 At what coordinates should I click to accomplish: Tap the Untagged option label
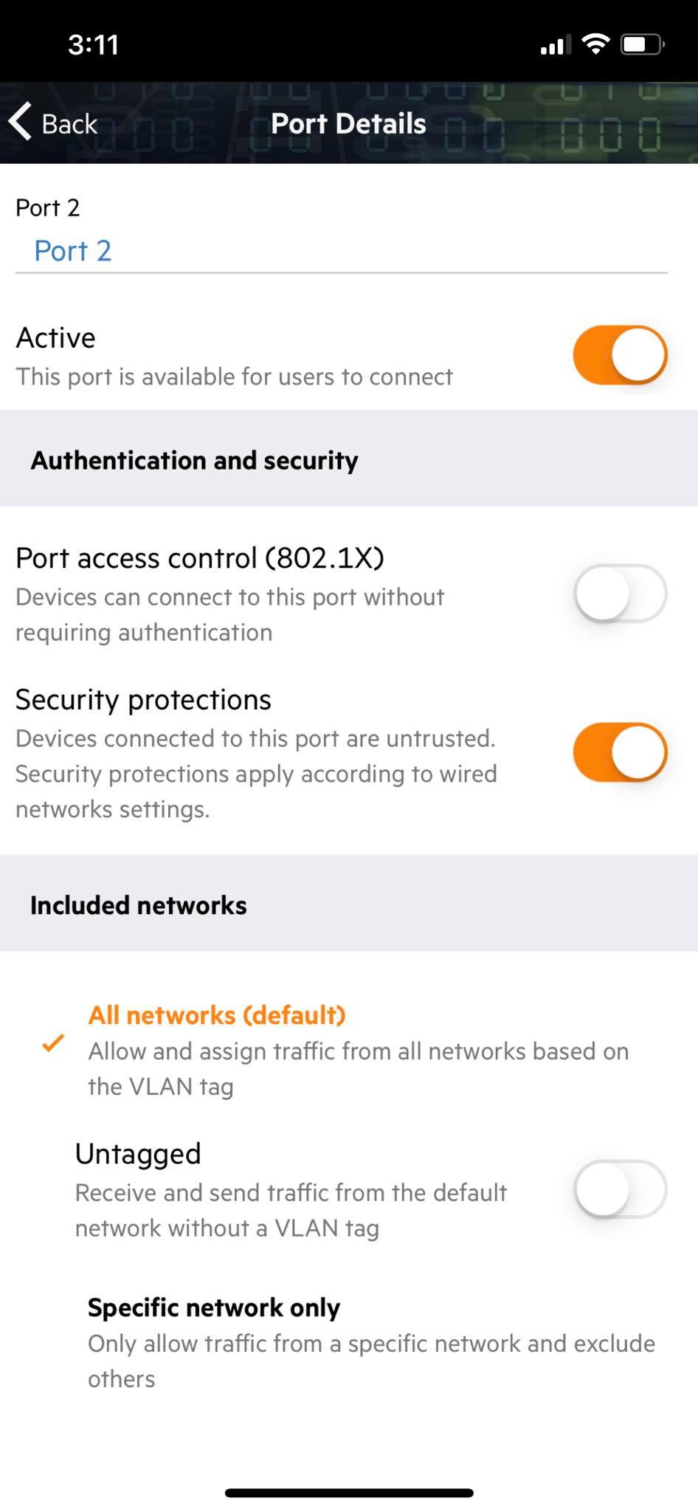coord(138,1154)
